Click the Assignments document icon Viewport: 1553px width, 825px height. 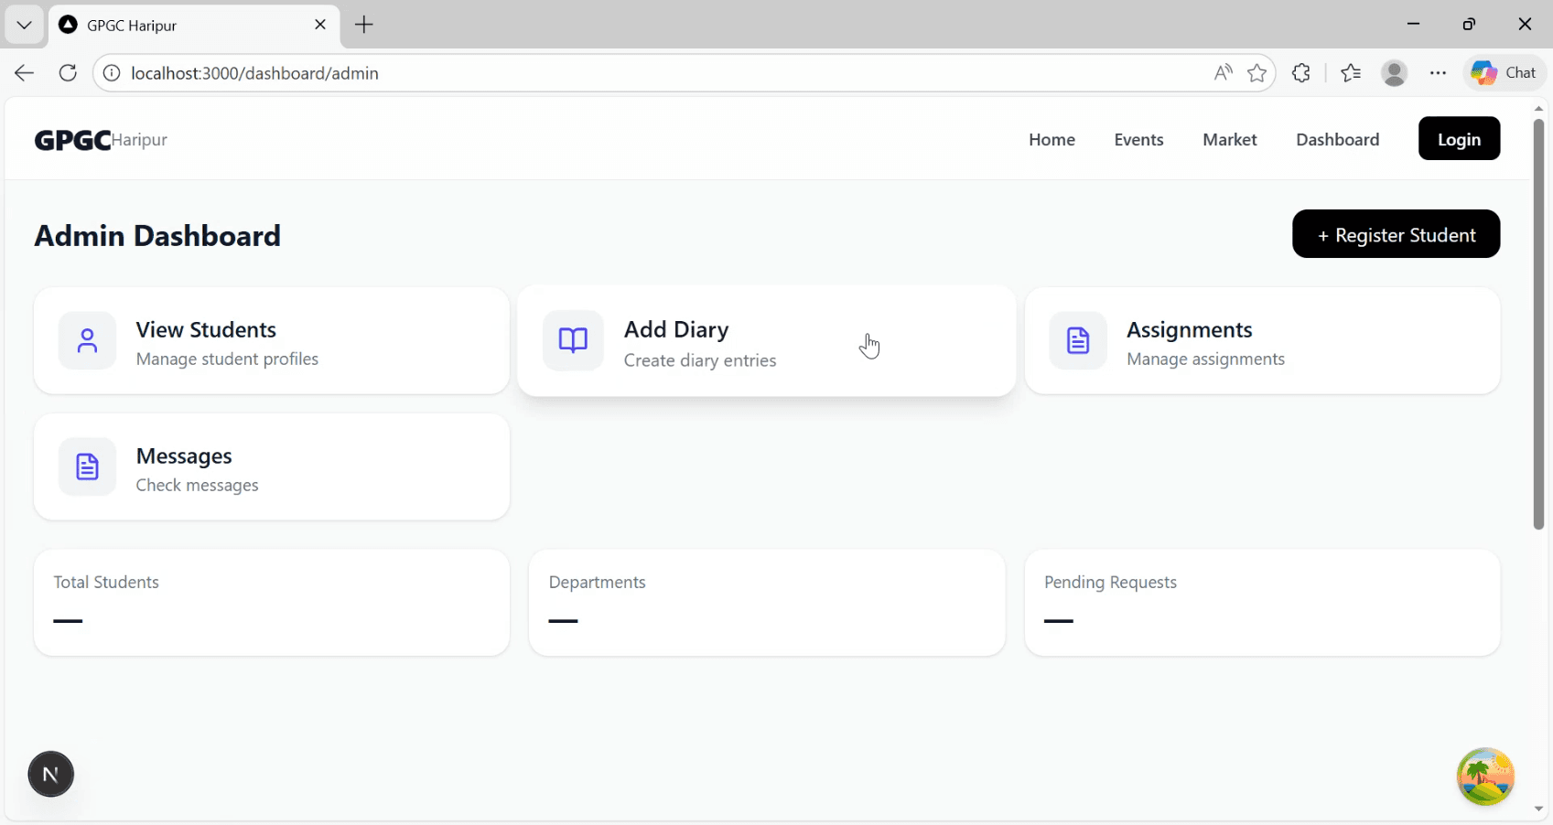click(x=1078, y=340)
